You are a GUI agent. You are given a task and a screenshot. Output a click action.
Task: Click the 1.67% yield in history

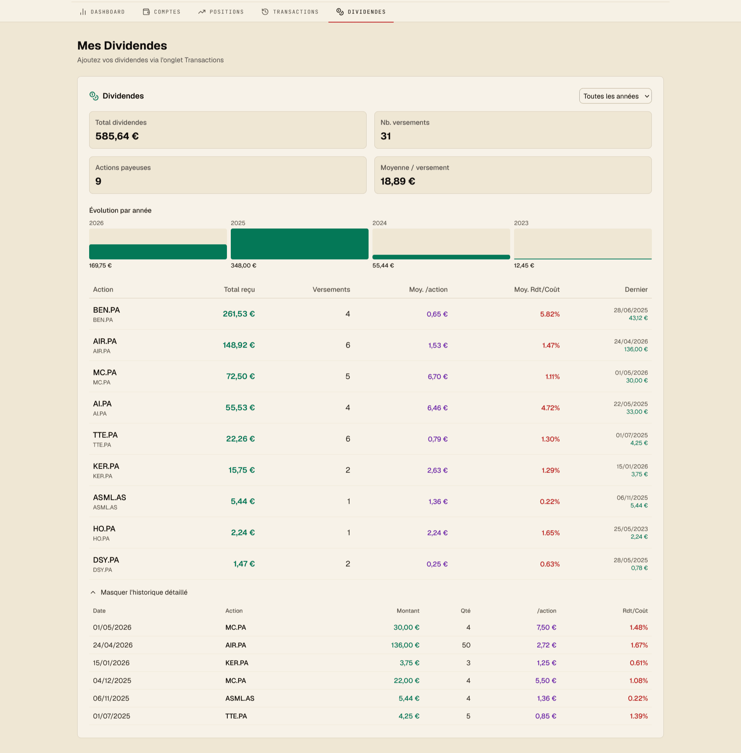[639, 645]
